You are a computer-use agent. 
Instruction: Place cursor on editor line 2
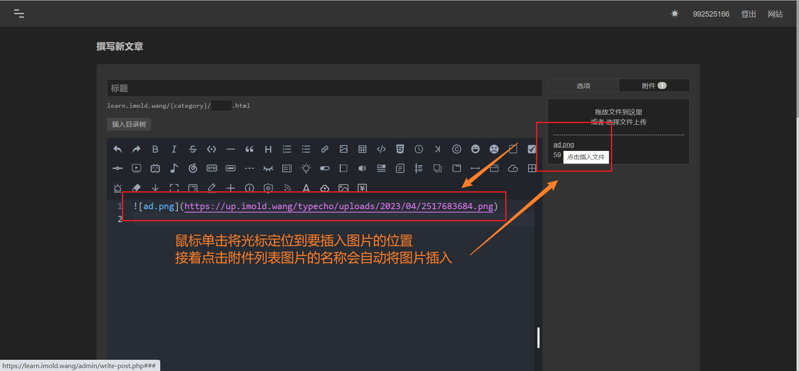(x=333, y=219)
